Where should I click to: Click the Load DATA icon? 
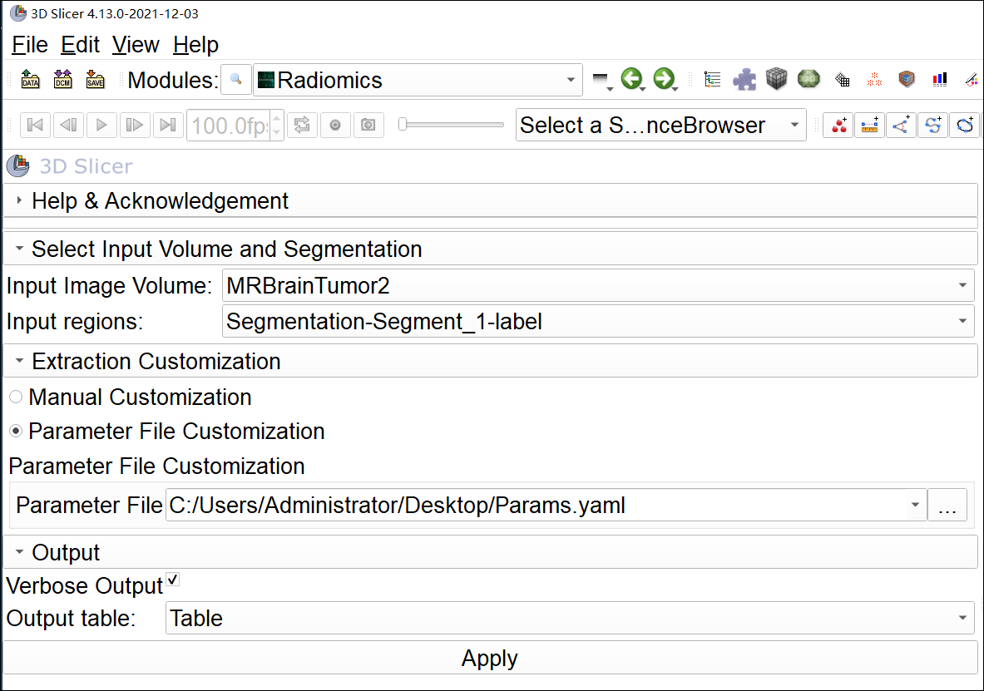point(30,80)
